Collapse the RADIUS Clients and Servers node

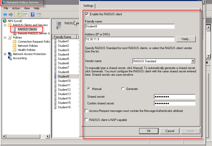[x=5, y=25]
